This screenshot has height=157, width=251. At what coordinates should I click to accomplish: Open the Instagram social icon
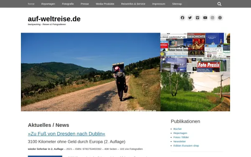(x=213, y=18)
